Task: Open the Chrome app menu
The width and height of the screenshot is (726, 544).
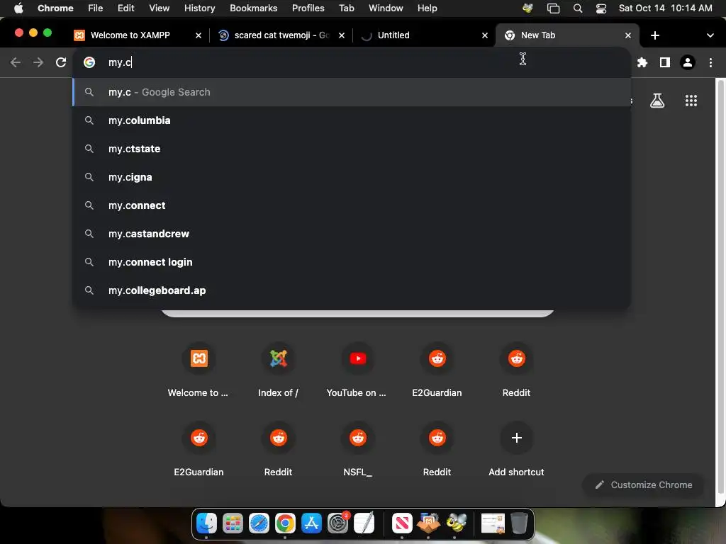Action: tap(55, 8)
